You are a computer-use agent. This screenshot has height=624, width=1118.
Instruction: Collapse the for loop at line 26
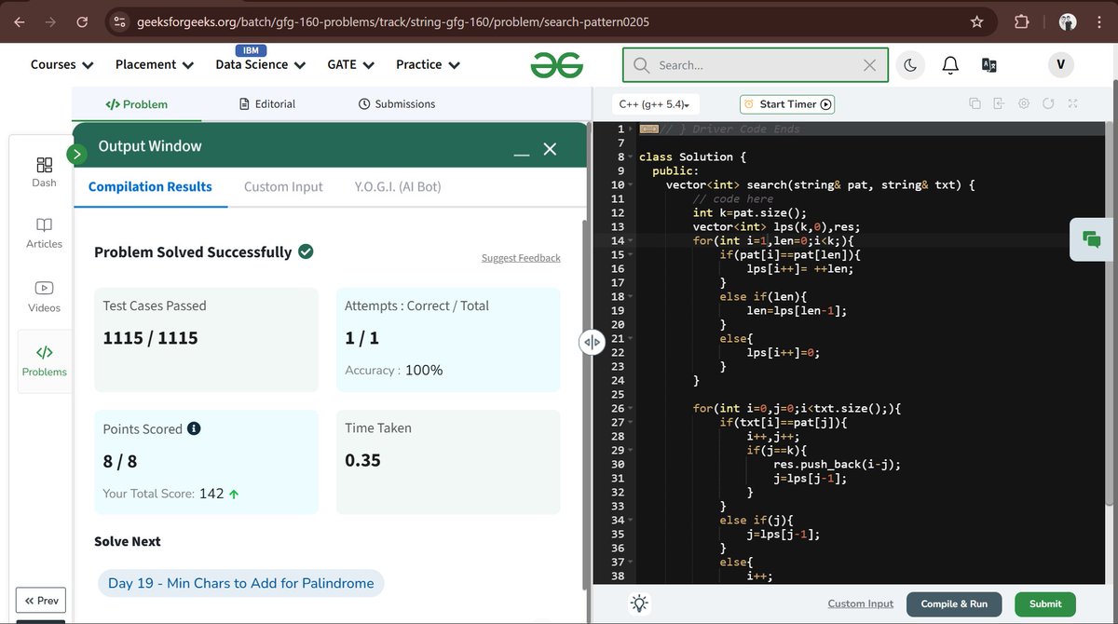point(633,408)
